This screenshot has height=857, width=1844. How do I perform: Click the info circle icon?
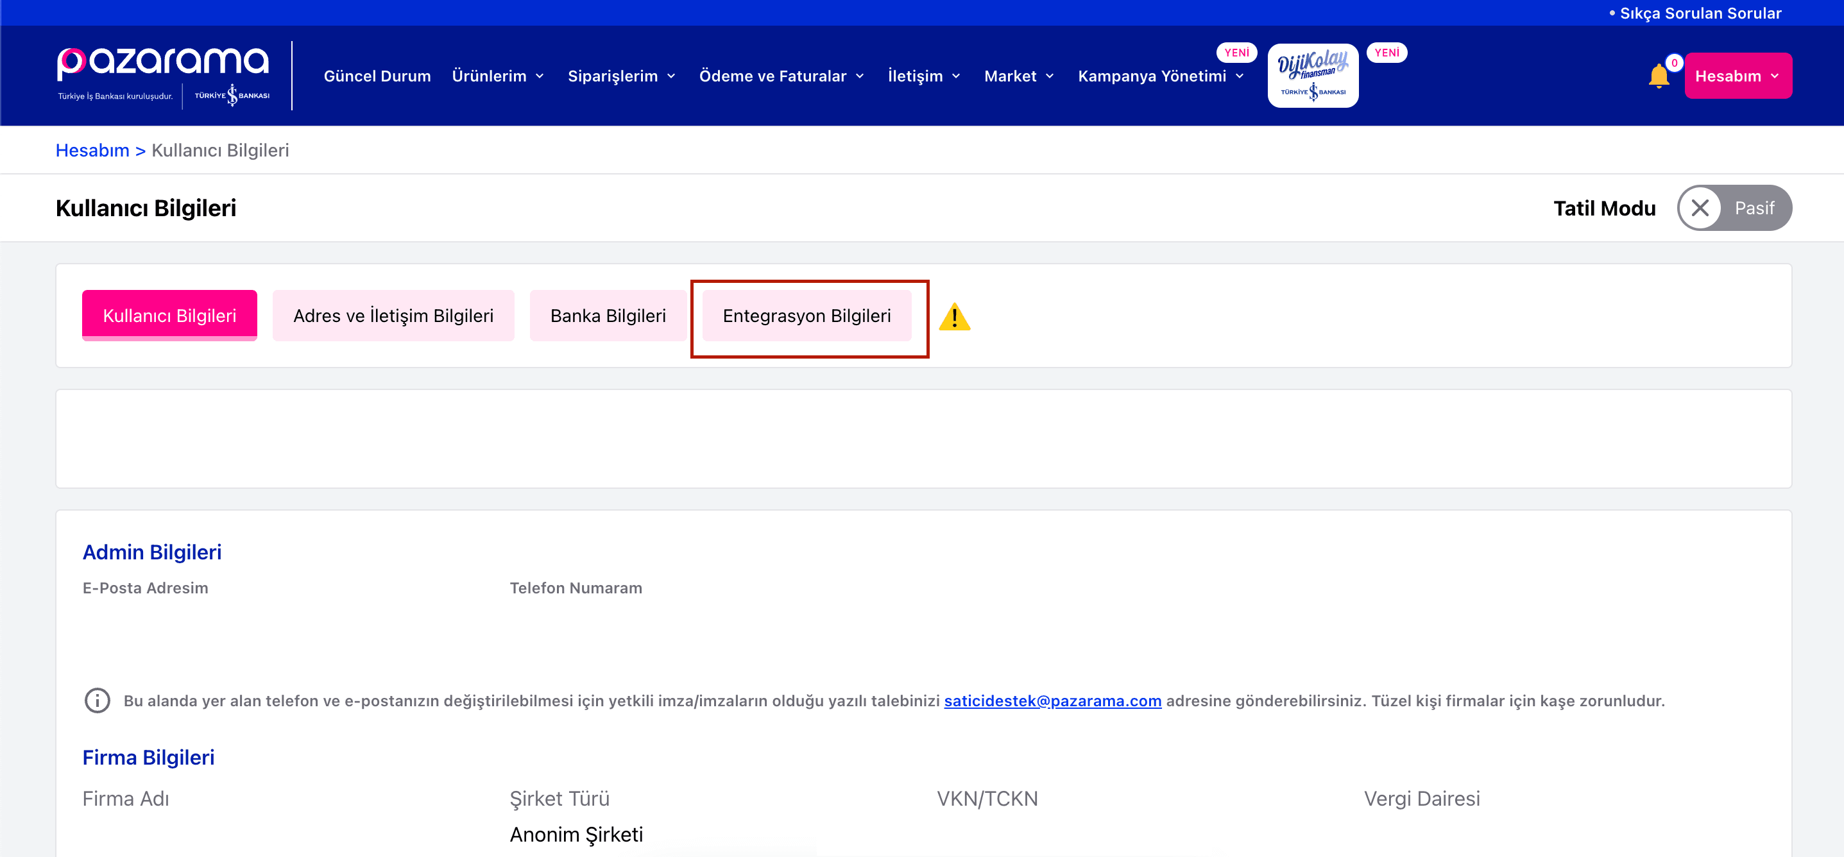point(98,700)
